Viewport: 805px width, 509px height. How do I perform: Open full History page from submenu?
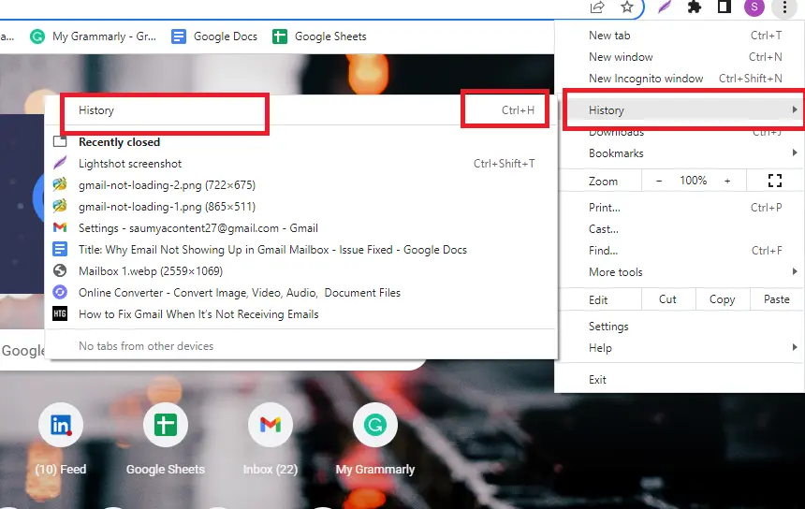tap(301, 110)
